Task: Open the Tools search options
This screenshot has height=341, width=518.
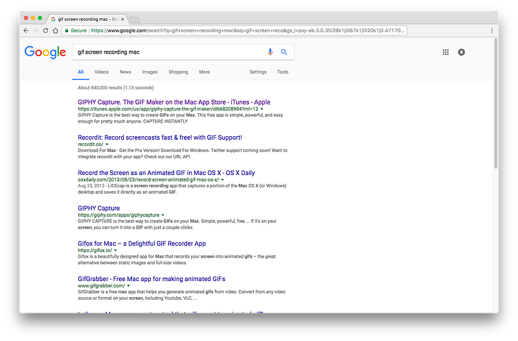Action: 283,72
